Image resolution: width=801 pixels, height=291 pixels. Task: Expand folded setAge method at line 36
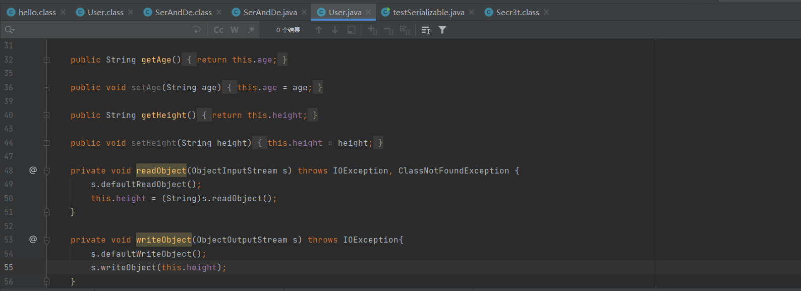[x=46, y=87]
